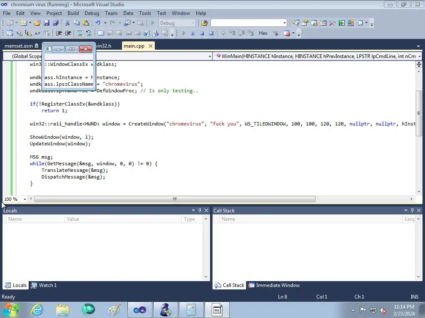Open the document tab list dropdown arrow

click(419, 46)
